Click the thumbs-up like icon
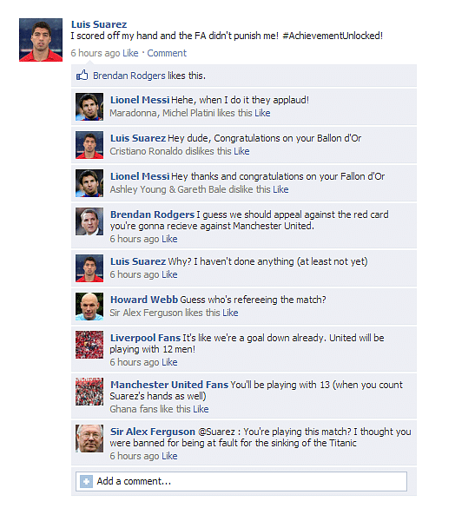The image size is (475, 521). click(82, 75)
